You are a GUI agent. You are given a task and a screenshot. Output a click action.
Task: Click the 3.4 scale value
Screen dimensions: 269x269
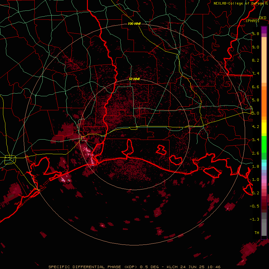256,140
